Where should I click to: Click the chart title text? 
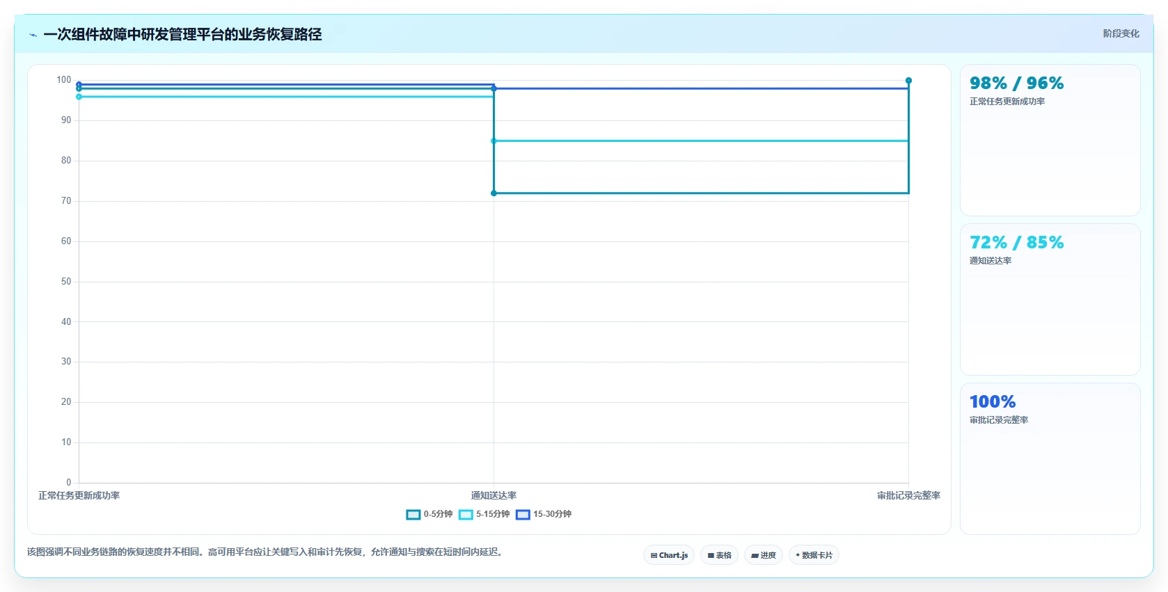(x=182, y=34)
